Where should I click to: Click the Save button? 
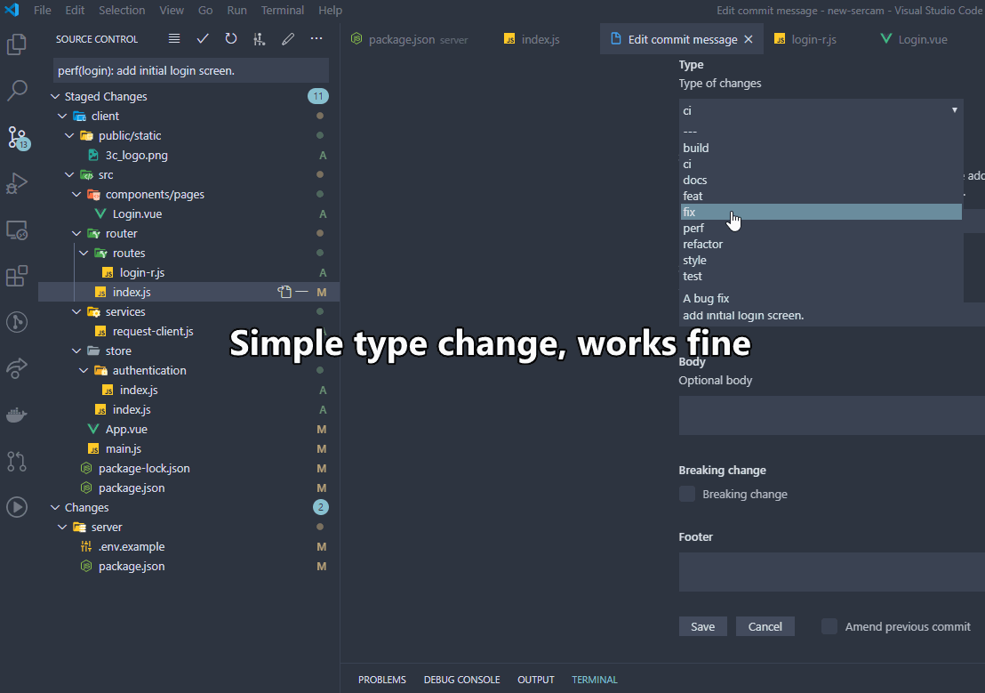tap(702, 626)
